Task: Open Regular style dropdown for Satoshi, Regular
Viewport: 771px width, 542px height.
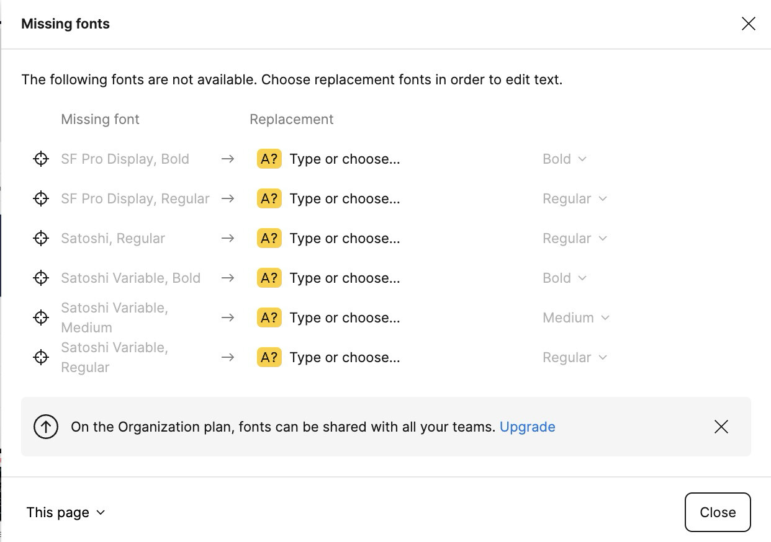Action: (x=574, y=238)
